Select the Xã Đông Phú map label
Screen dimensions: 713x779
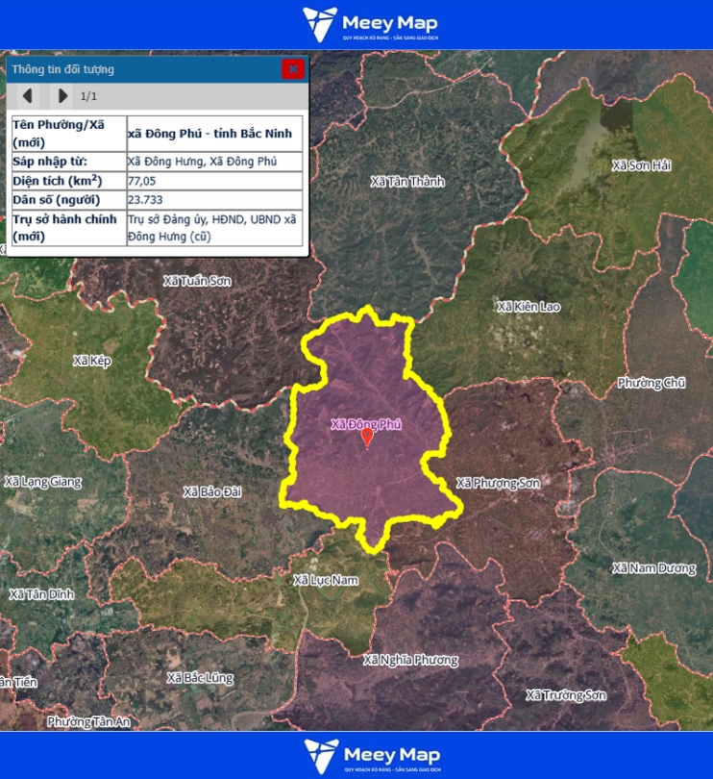365,424
